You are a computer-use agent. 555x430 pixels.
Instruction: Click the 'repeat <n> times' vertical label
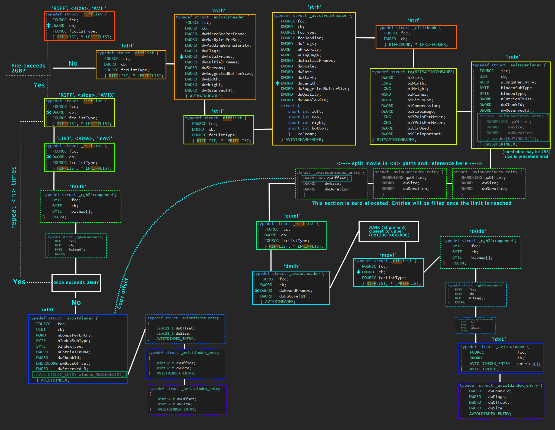[x=14, y=197]
